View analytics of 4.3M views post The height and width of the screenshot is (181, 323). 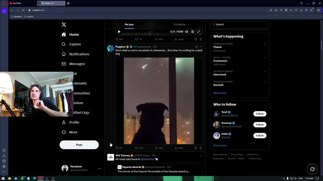tap(179, 39)
